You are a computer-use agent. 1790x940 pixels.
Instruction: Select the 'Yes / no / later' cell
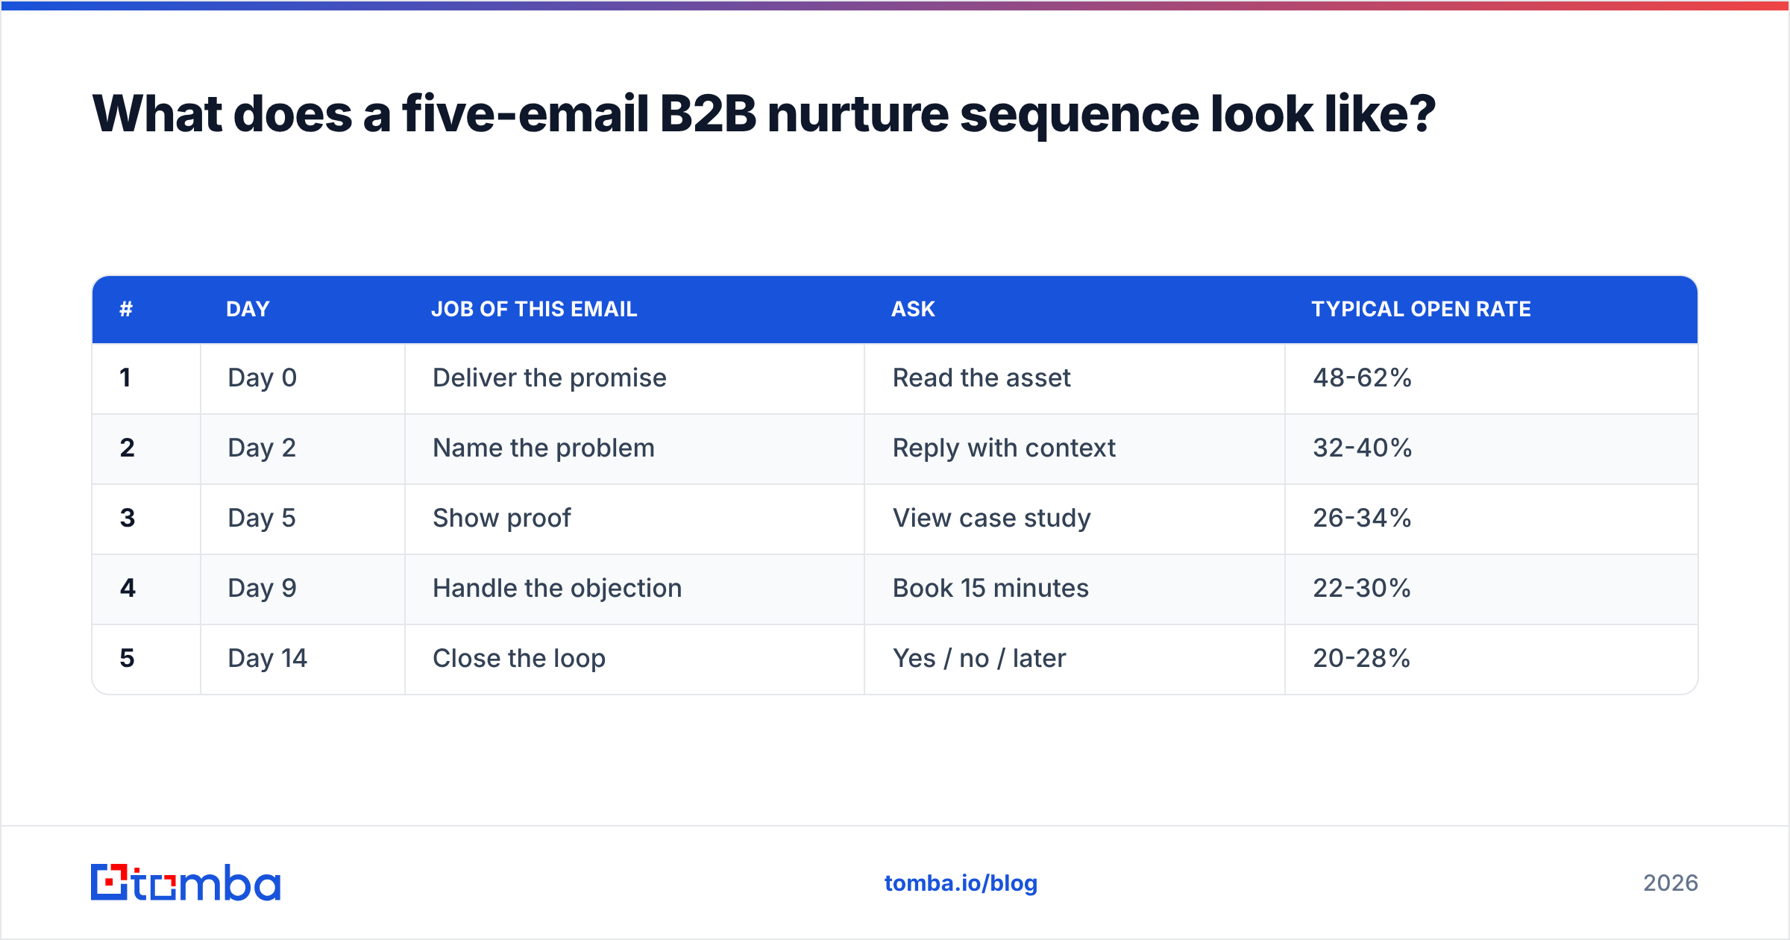pyautogui.click(x=1075, y=659)
